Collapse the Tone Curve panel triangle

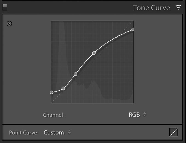pos(178,7)
